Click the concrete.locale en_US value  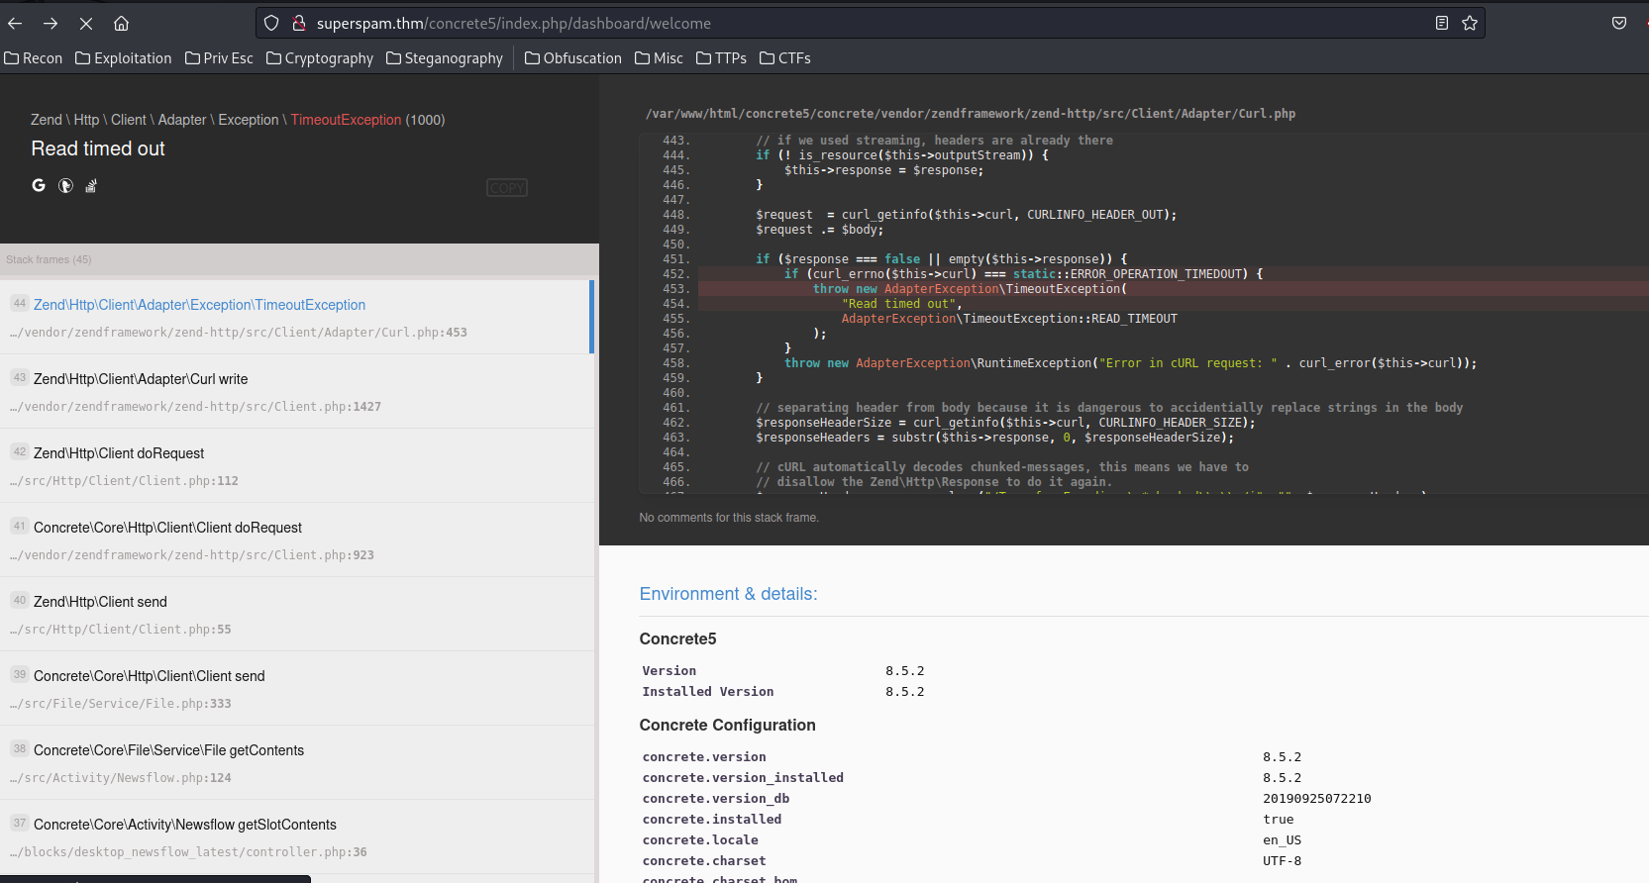tap(1283, 840)
